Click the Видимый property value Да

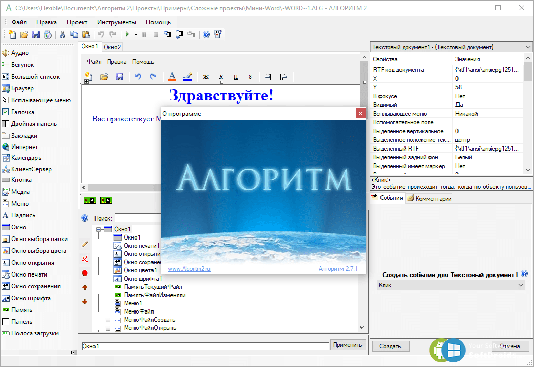488,105
